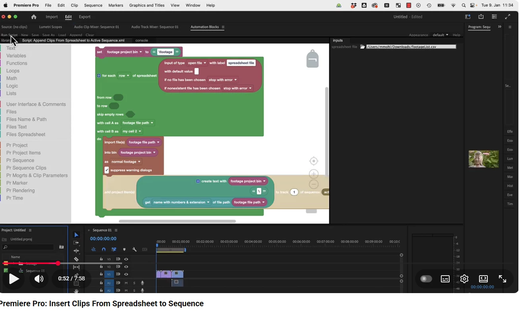Seek in the red YouTube progress bar

(x=30, y=263)
